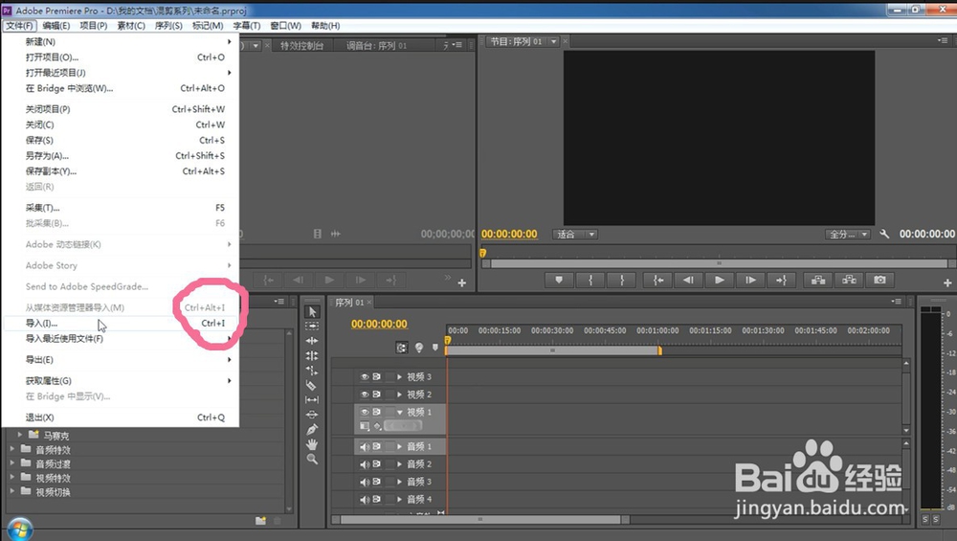Open the 序列(S) menu
Screen dimensions: 957x541
tap(168, 26)
